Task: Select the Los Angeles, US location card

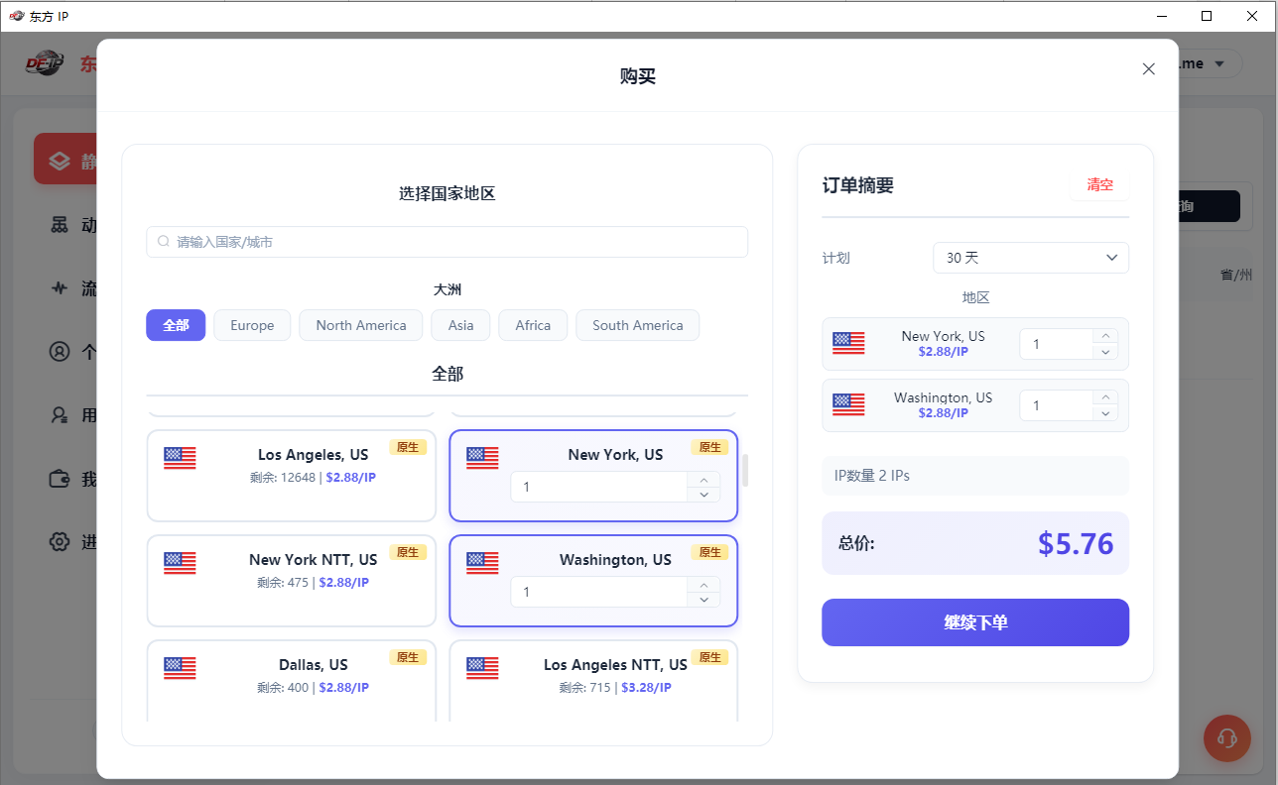Action: point(292,476)
